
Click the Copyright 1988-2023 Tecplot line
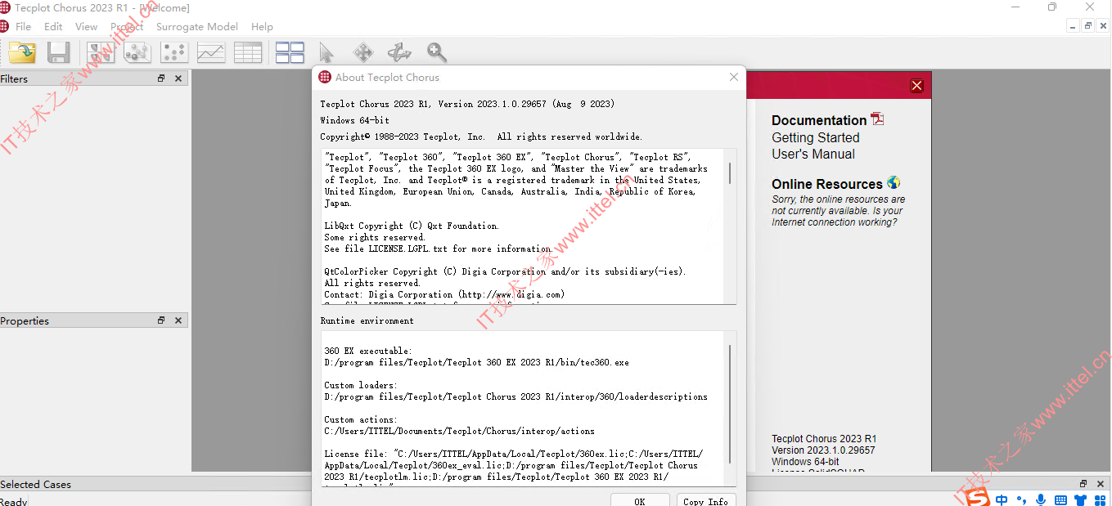pyautogui.click(x=481, y=137)
